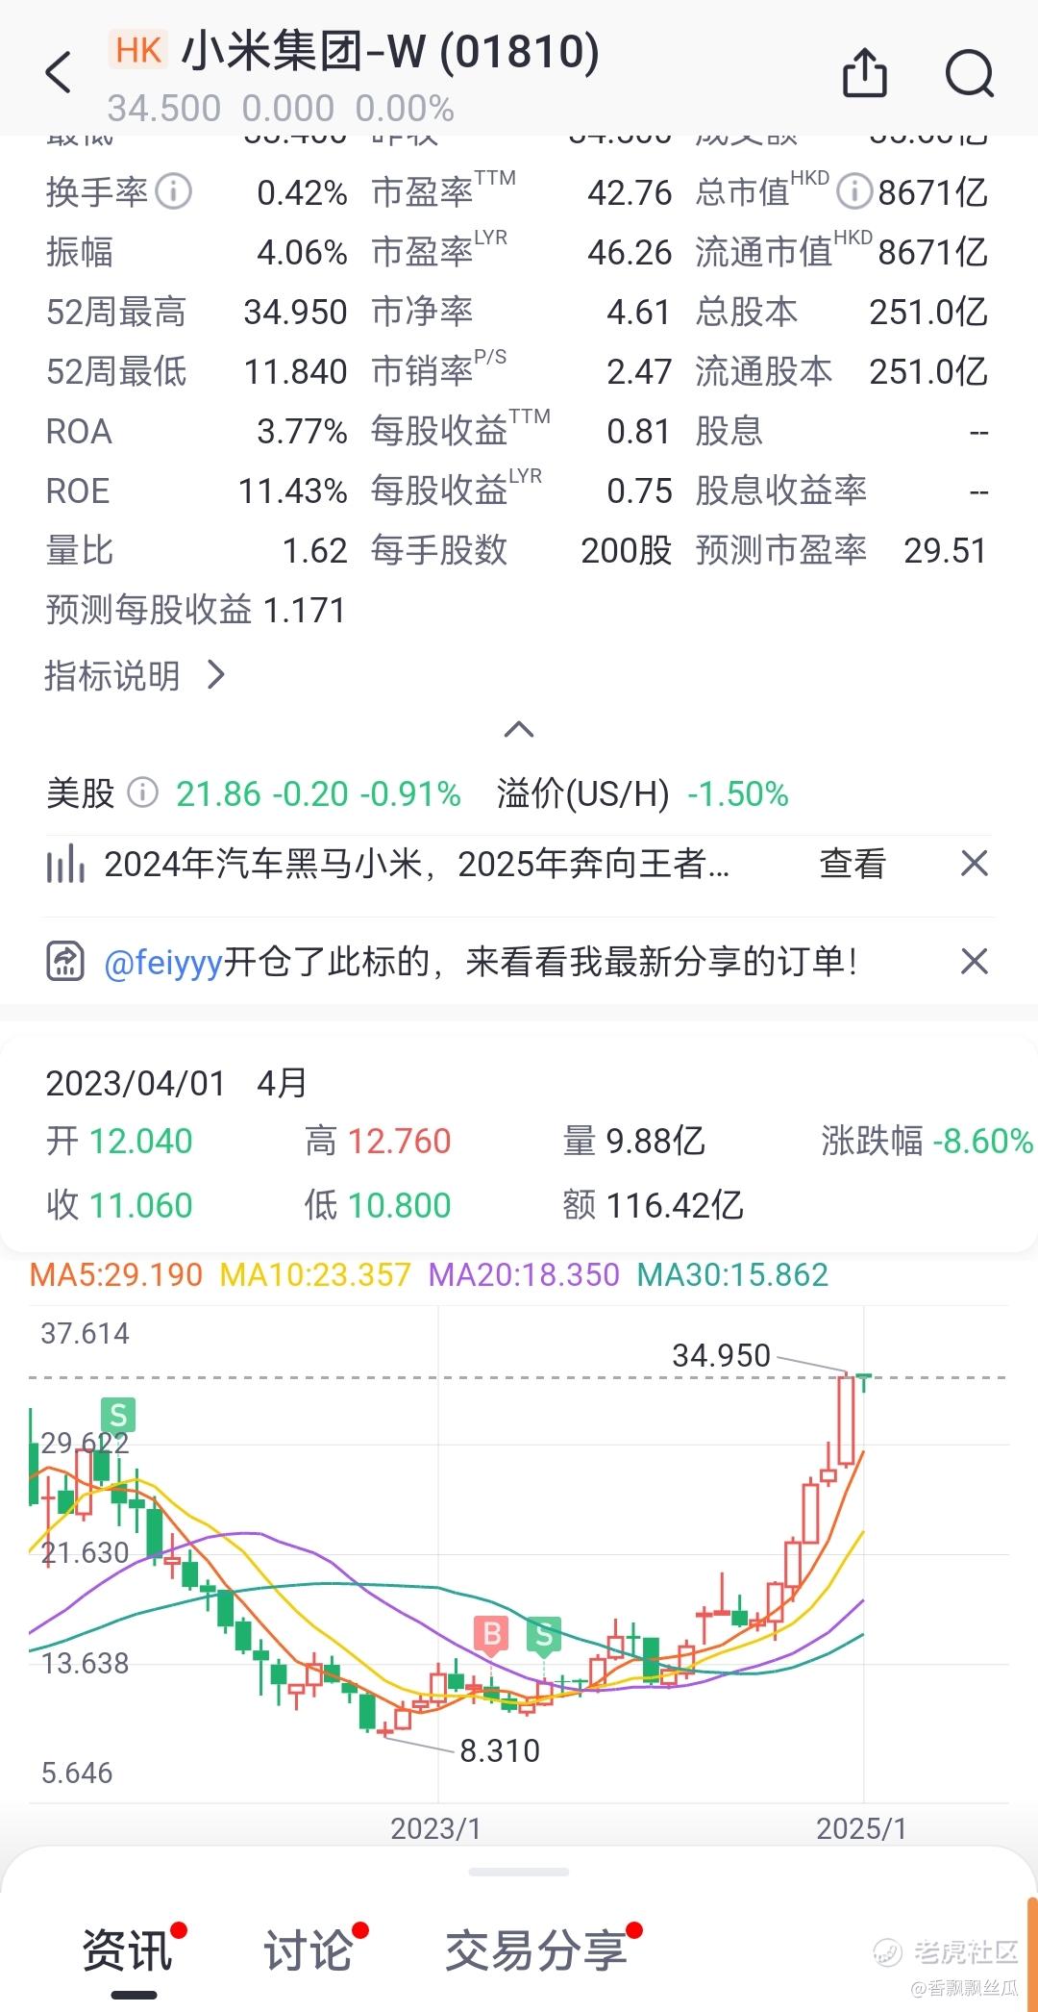
Task: Tap the bottom sheet drag handle
Action: point(519,1872)
